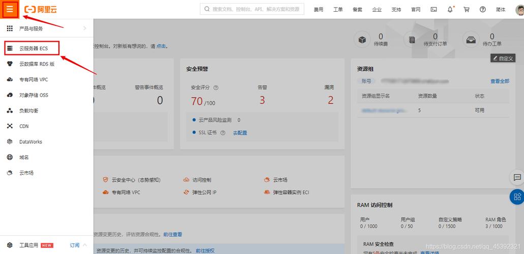Click the 域名 globe icon
This screenshot has height=254, width=524.
tap(10, 157)
